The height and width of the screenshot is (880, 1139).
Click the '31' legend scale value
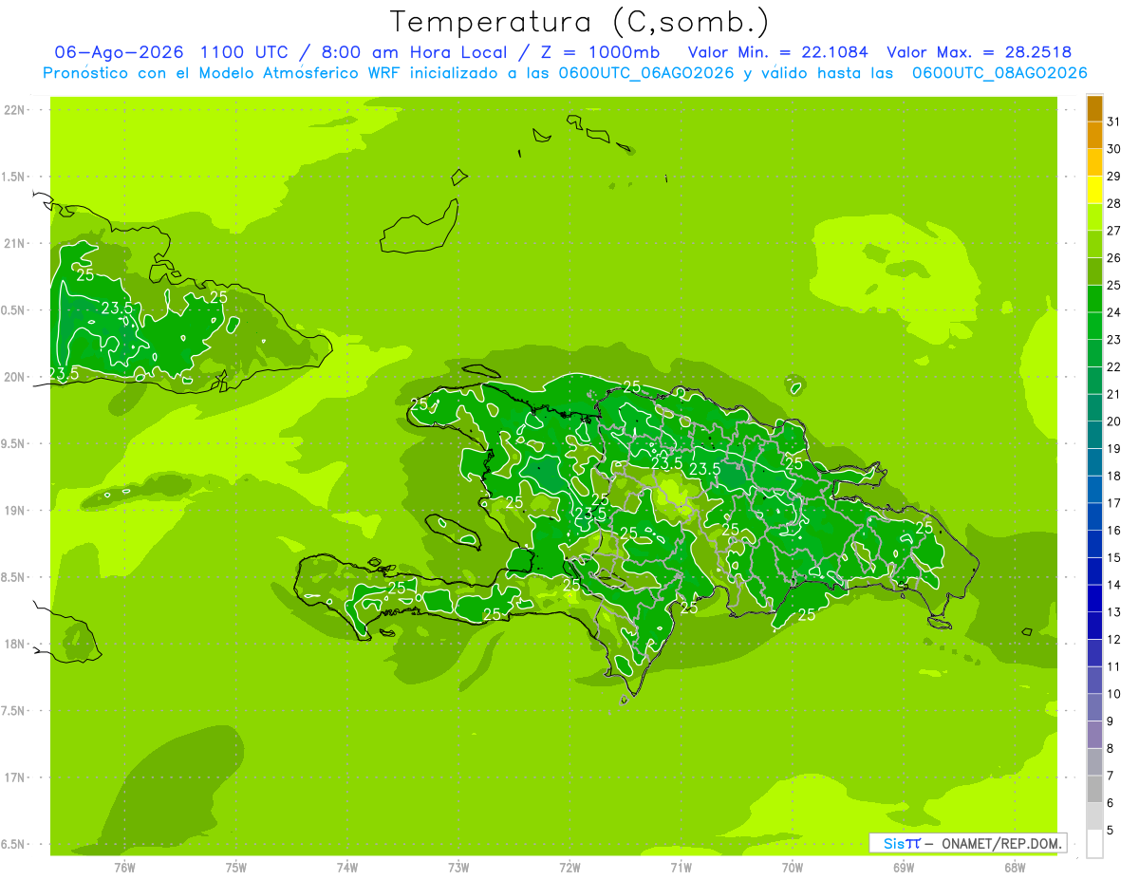tap(1114, 122)
